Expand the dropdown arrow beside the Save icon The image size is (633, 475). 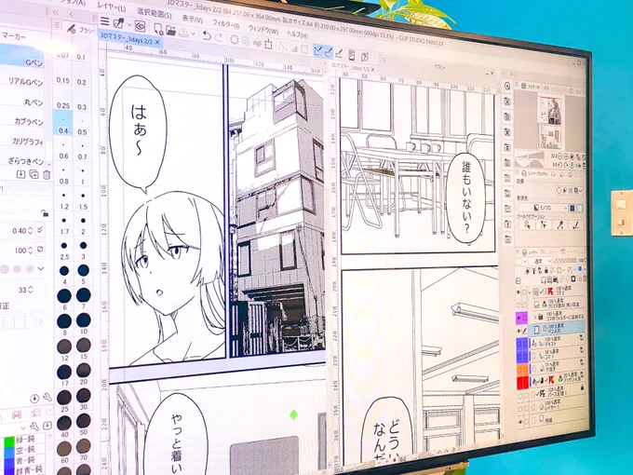194,34
